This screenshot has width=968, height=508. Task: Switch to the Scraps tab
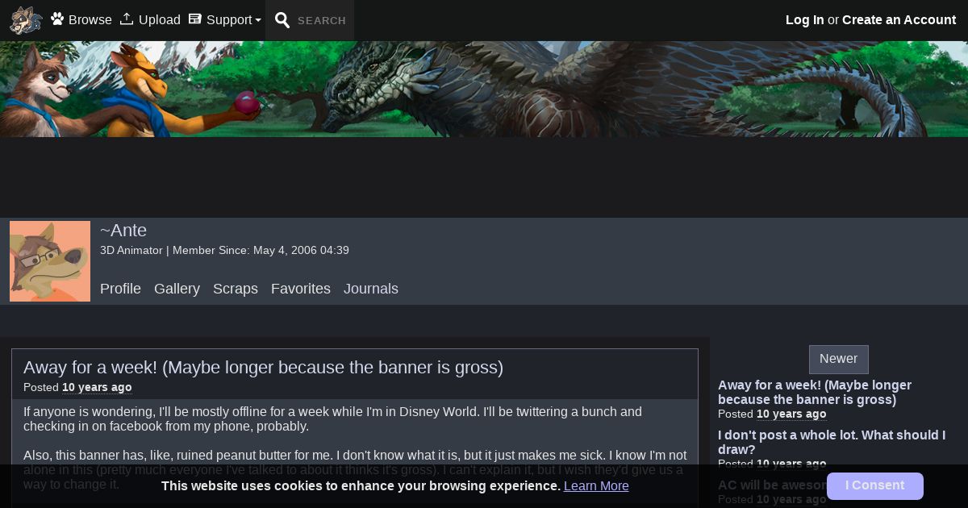click(x=236, y=289)
